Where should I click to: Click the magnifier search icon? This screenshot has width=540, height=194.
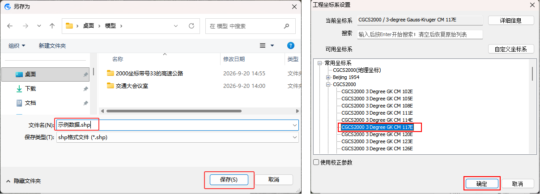[286, 26]
